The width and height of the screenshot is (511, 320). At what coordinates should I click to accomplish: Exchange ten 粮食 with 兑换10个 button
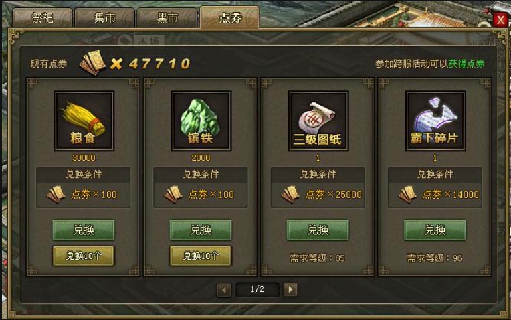pyautogui.click(x=84, y=256)
